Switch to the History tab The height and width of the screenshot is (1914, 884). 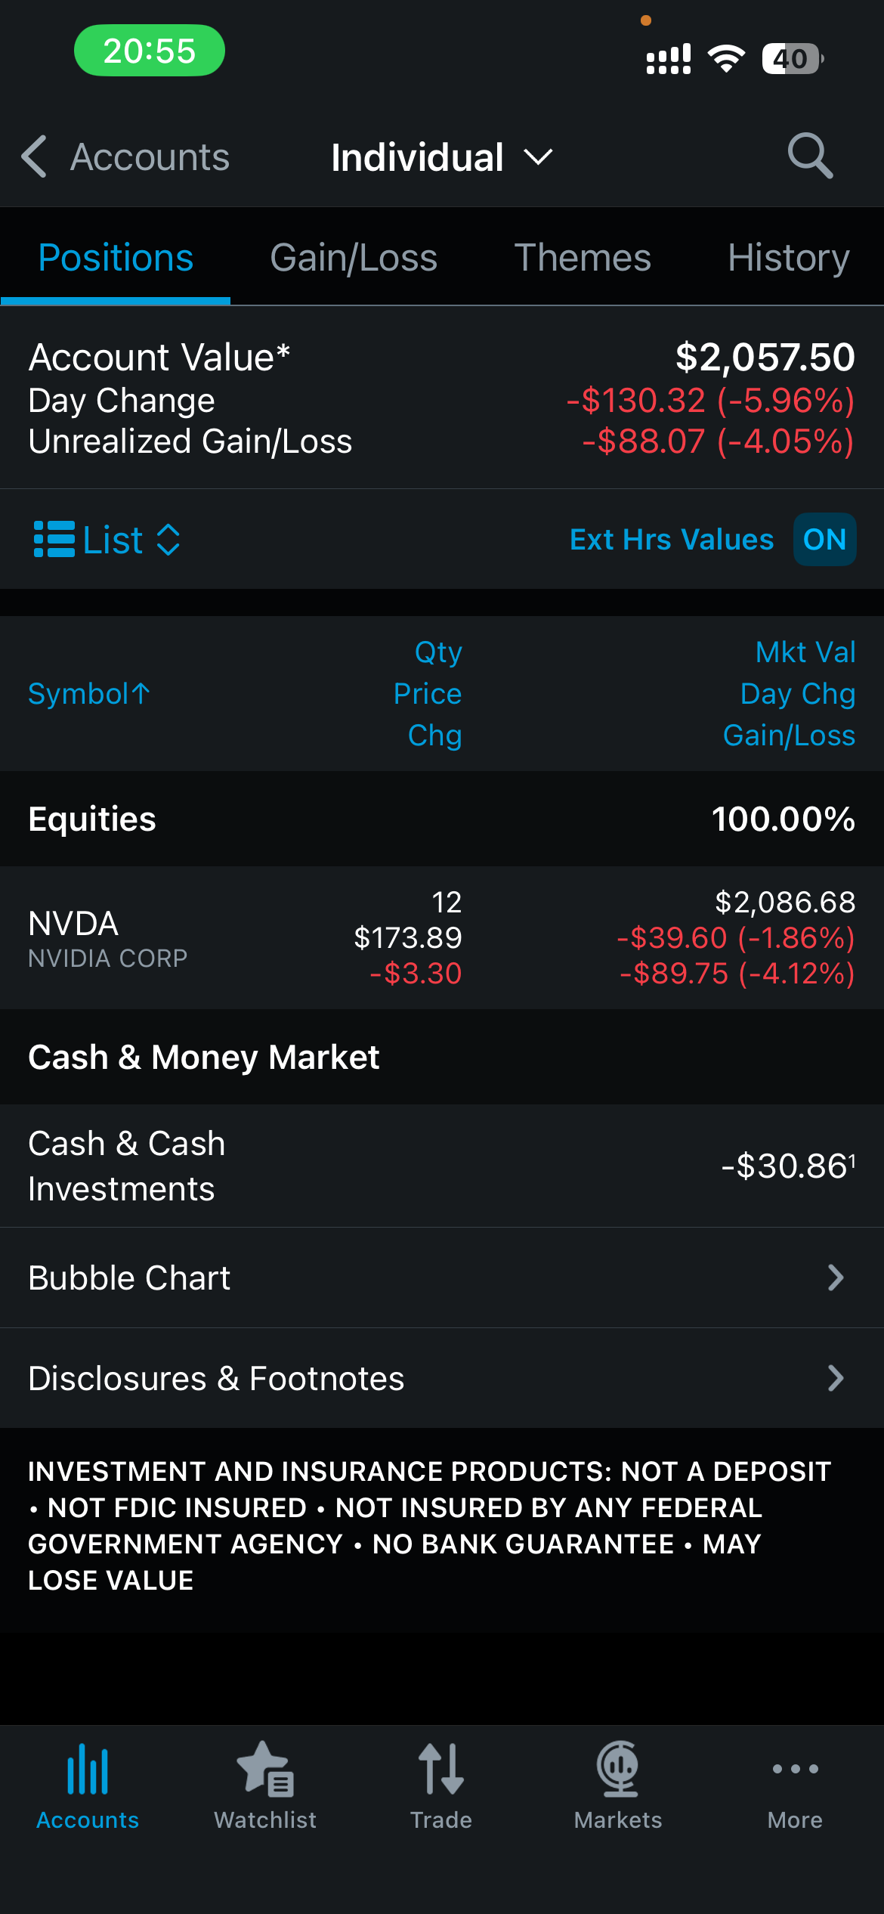(788, 258)
